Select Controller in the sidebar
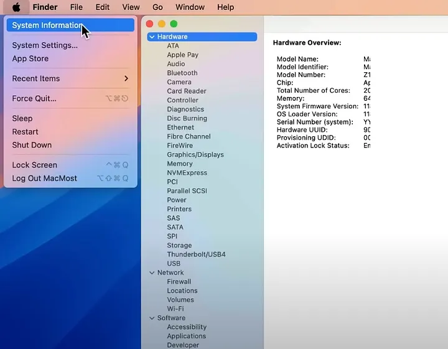Image resolution: width=448 pixels, height=349 pixels. click(182, 100)
